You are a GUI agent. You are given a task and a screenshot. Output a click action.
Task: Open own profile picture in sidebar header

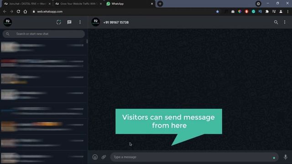tap(8, 22)
